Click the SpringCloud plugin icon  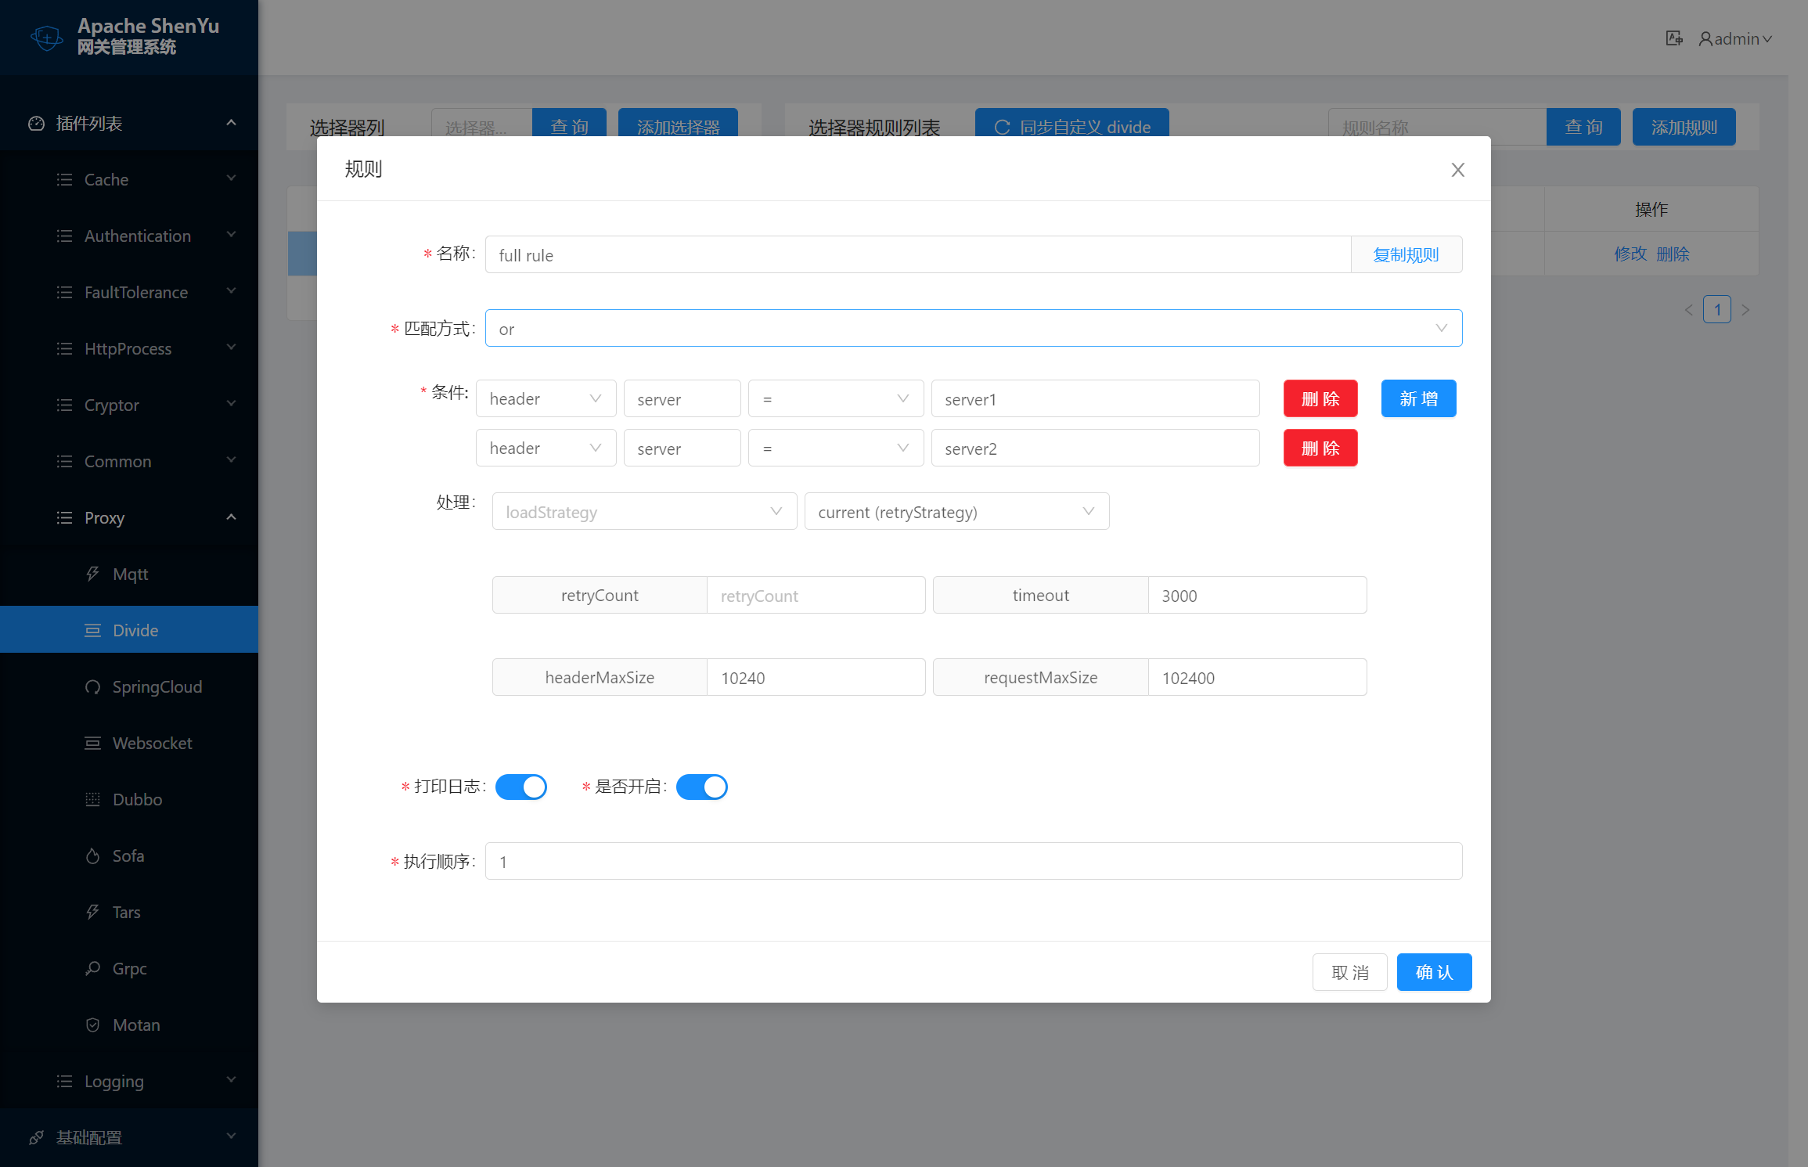tap(92, 686)
